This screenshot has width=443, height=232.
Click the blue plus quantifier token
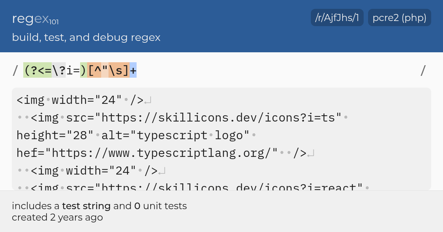(x=133, y=70)
